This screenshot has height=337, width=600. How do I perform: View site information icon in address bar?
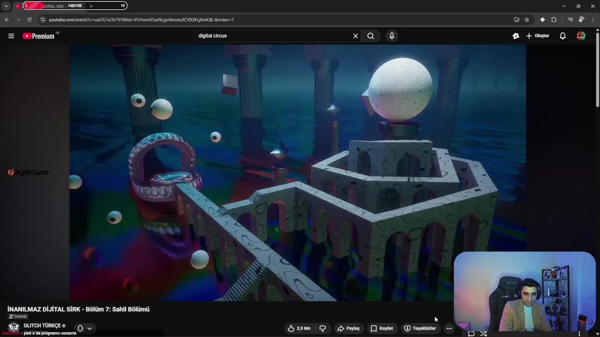coord(43,20)
